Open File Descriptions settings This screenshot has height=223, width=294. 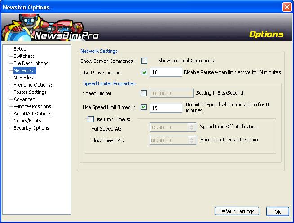pos(31,63)
